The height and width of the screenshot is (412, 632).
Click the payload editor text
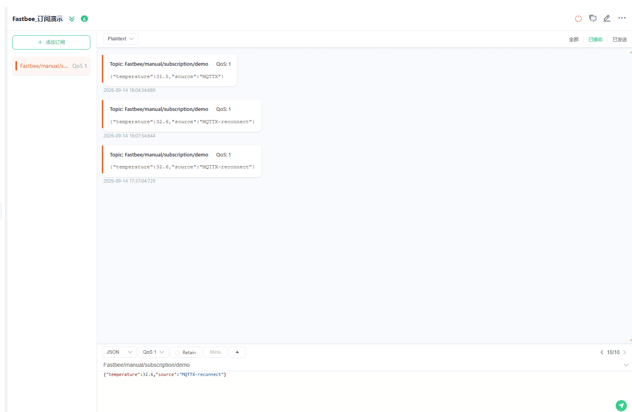tap(165, 374)
